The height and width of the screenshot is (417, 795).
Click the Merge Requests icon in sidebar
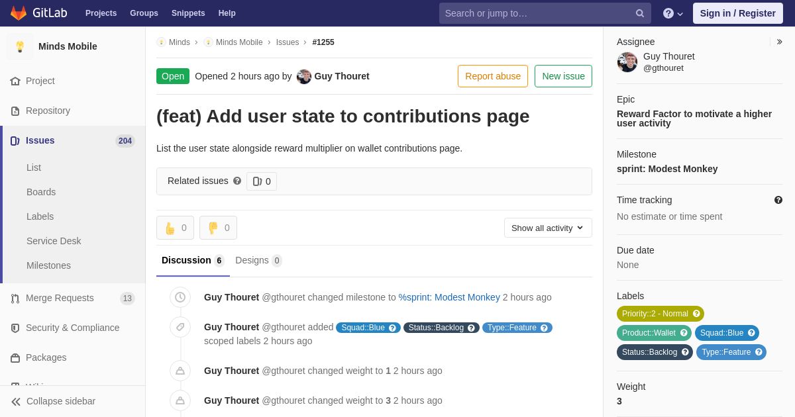click(15, 298)
